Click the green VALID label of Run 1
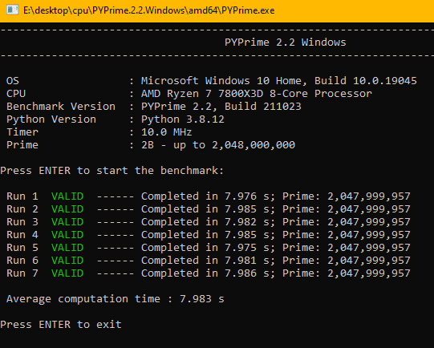This screenshot has height=348, width=434. click(x=67, y=196)
